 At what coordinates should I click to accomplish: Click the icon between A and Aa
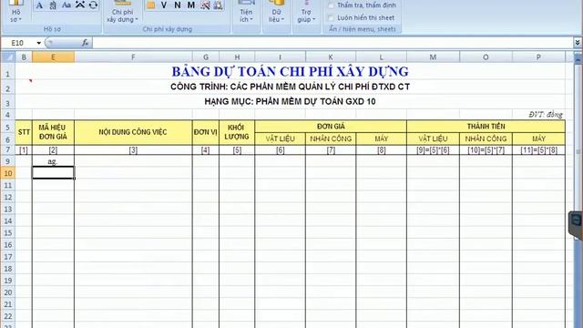(x=53, y=5)
